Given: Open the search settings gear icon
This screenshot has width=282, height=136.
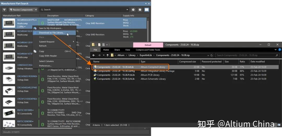Looking at the screenshot, I should 133,10.
